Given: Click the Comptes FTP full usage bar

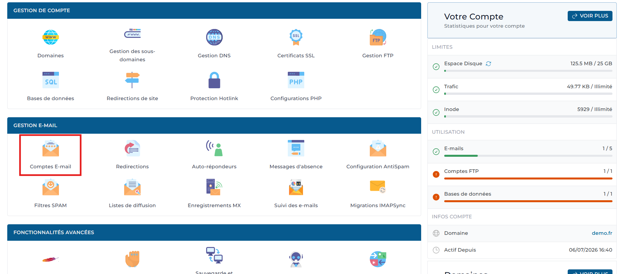Looking at the screenshot, I should point(528,178).
